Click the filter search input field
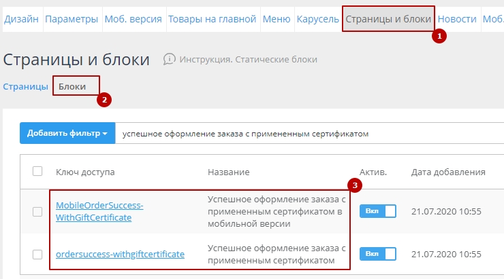Image resolution: width=504 pixels, height=279 pixels. tap(306, 134)
